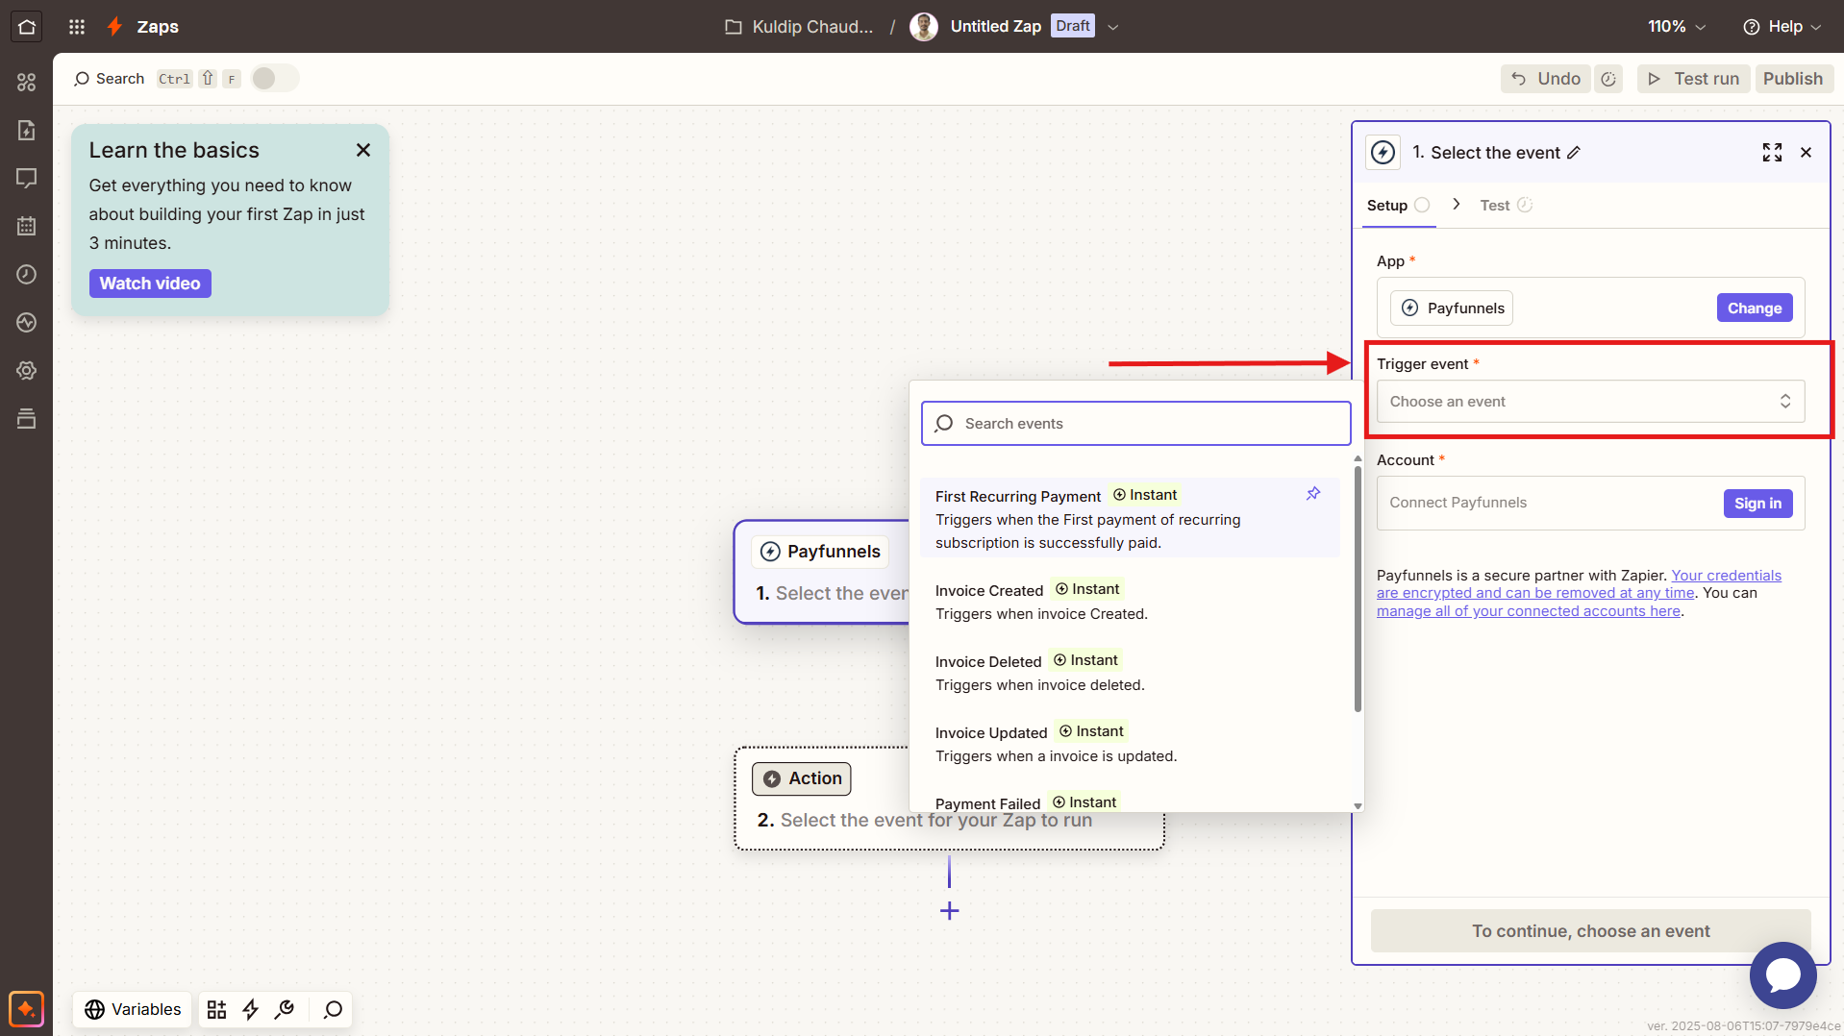Close the Learn the basics card

click(x=363, y=150)
